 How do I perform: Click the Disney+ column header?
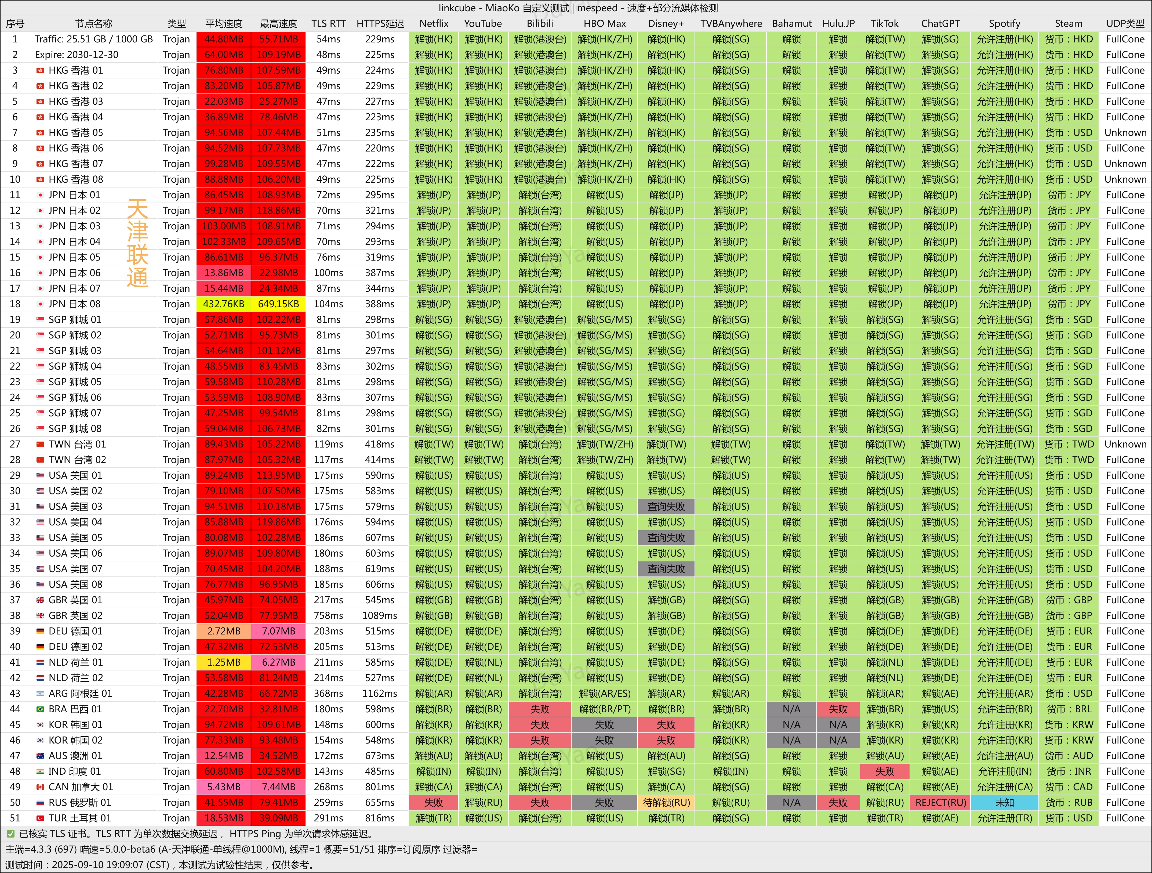[666, 23]
